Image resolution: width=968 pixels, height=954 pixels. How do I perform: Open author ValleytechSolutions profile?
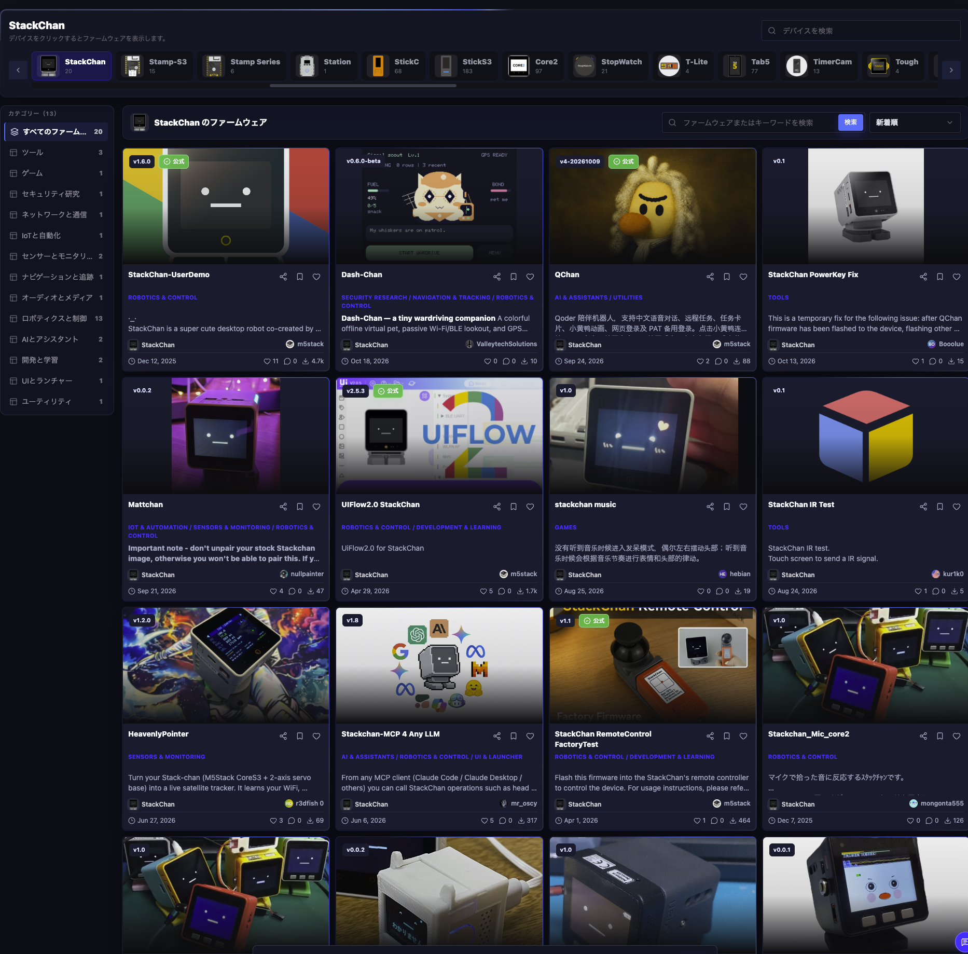(501, 344)
